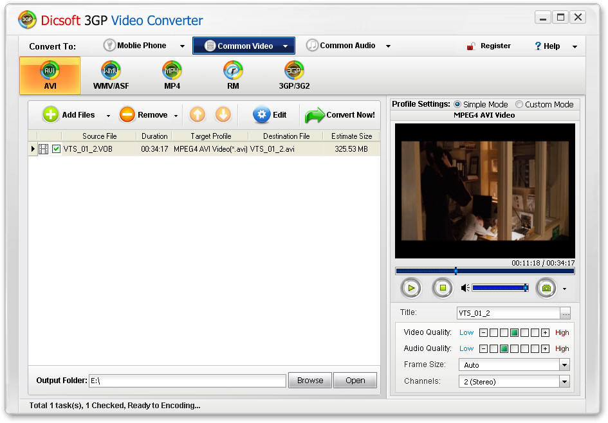Image resolution: width=608 pixels, height=423 pixels.
Task: Mute audio with the speaker icon
Action: (x=465, y=288)
